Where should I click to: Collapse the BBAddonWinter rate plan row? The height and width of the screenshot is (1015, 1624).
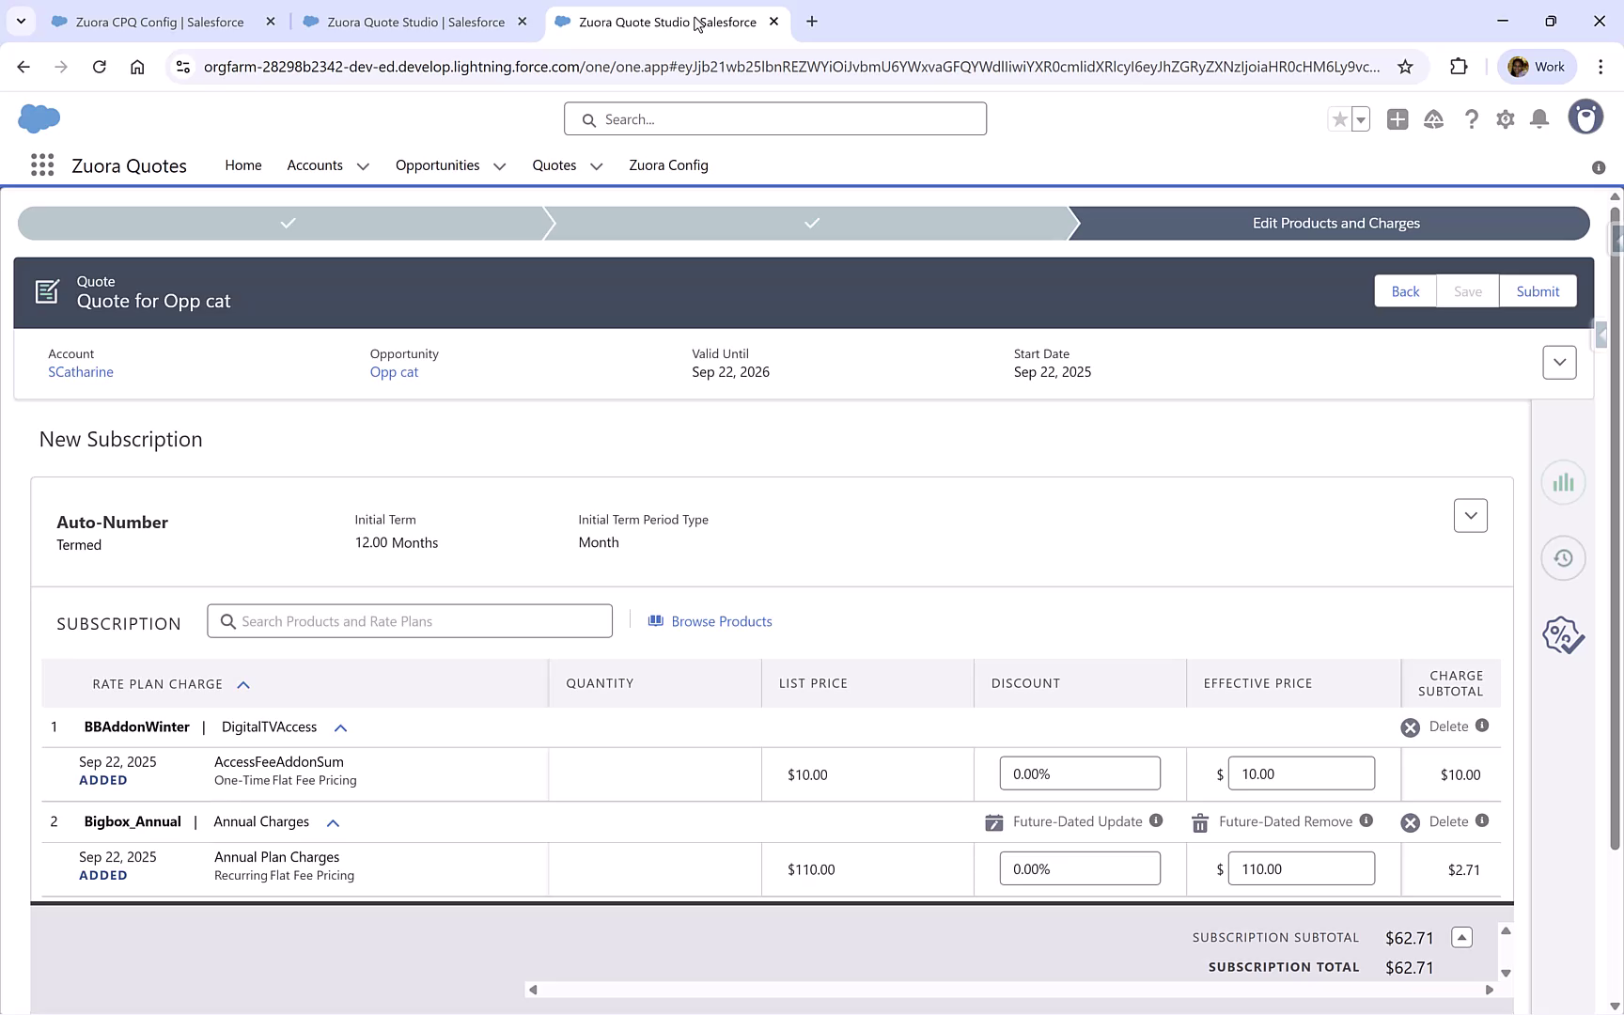pyautogui.click(x=340, y=727)
